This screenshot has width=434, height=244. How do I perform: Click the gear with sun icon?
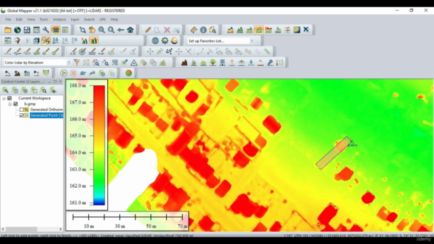(165, 41)
